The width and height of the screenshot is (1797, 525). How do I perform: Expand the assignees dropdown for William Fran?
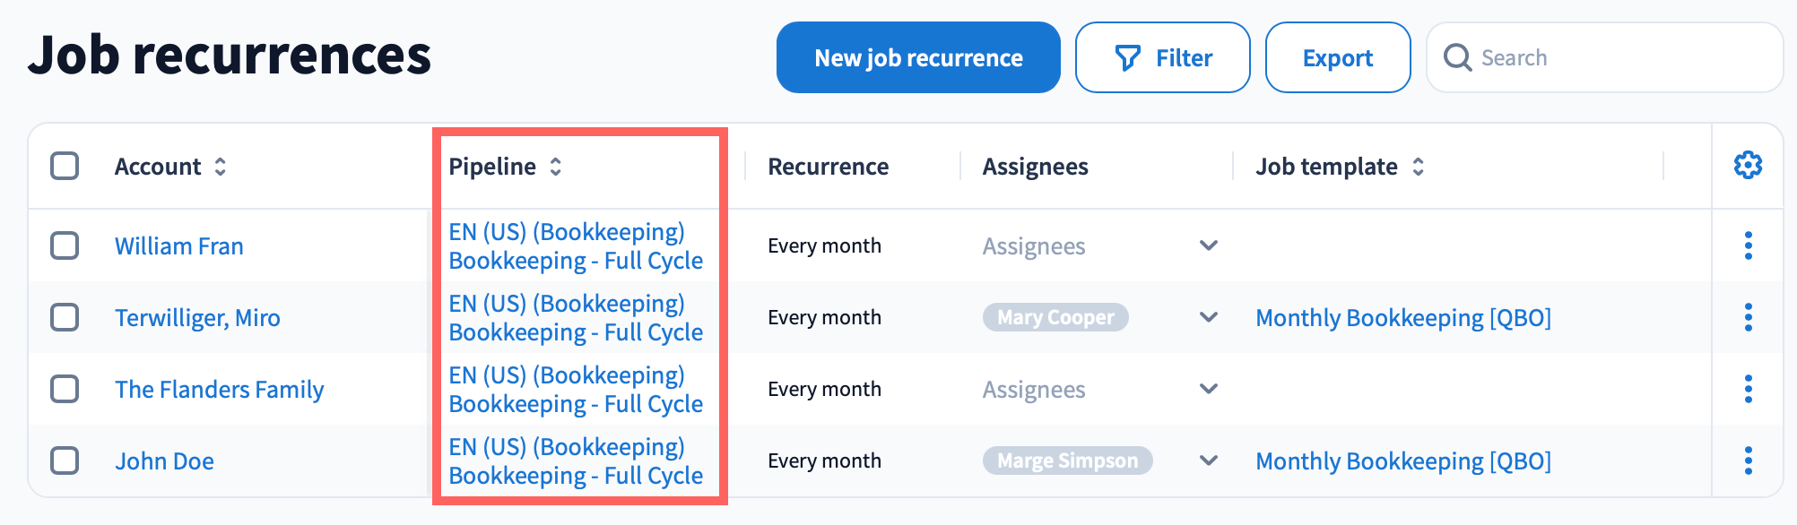click(1208, 245)
